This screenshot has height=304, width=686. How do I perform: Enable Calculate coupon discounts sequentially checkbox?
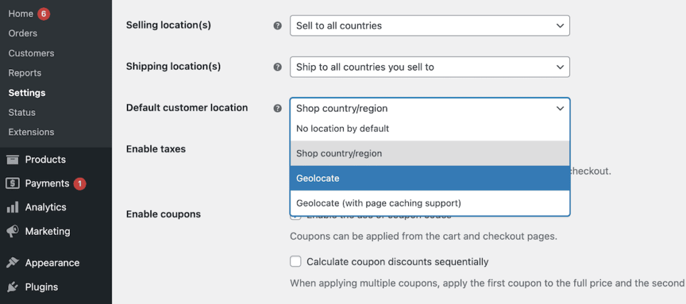295,262
